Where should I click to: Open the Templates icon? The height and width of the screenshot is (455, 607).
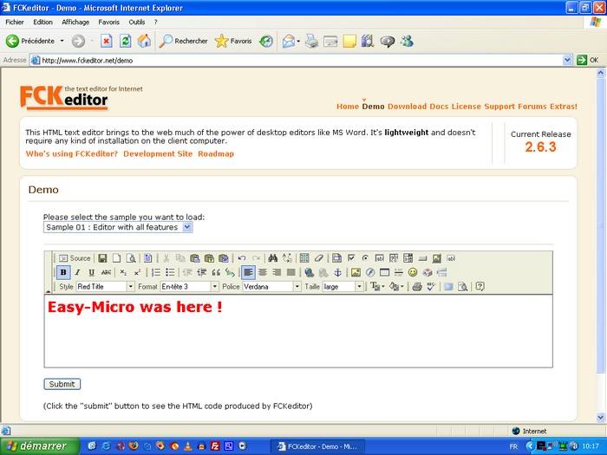click(148, 258)
